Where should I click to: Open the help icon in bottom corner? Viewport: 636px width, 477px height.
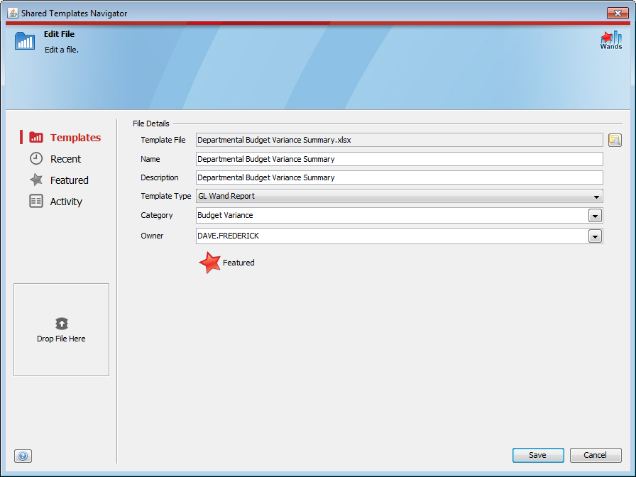pos(23,456)
